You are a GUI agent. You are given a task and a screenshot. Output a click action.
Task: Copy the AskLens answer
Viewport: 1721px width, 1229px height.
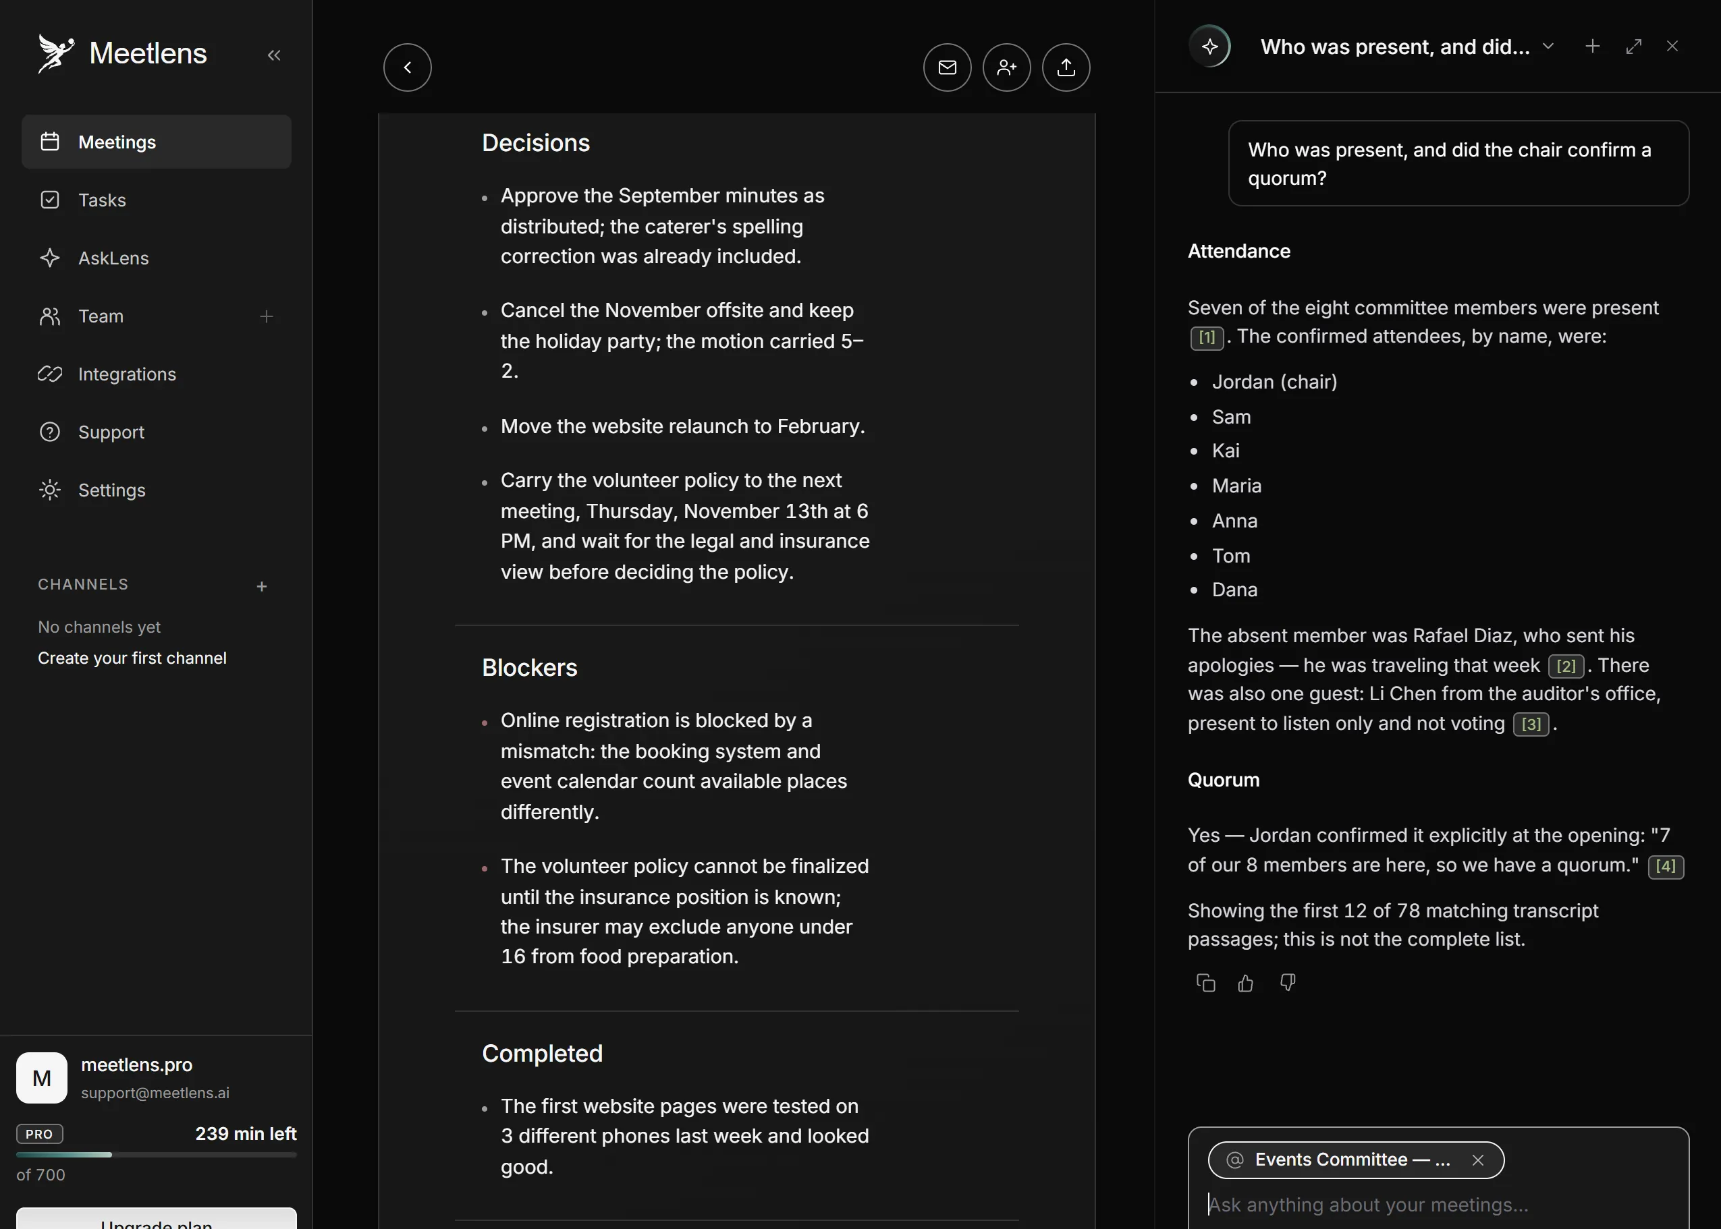[1205, 982]
